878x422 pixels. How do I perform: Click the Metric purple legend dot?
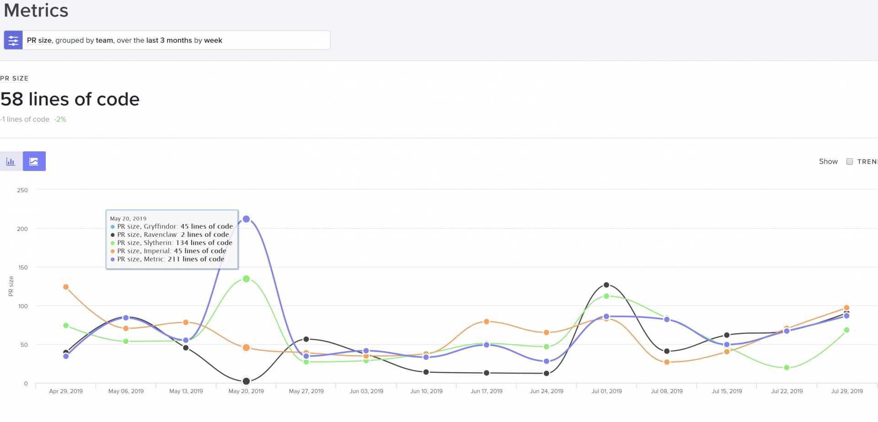coord(112,259)
